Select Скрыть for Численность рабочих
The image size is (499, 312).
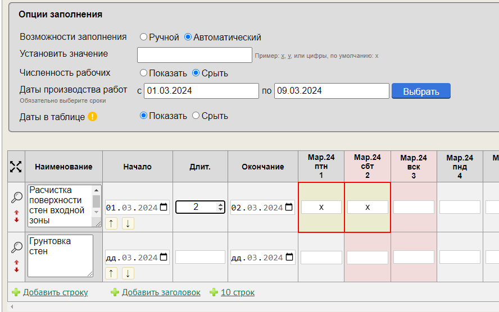[196, 73]
